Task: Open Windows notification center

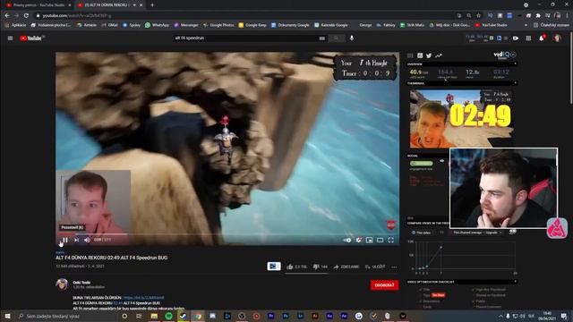Action: (x=564, y=316)
